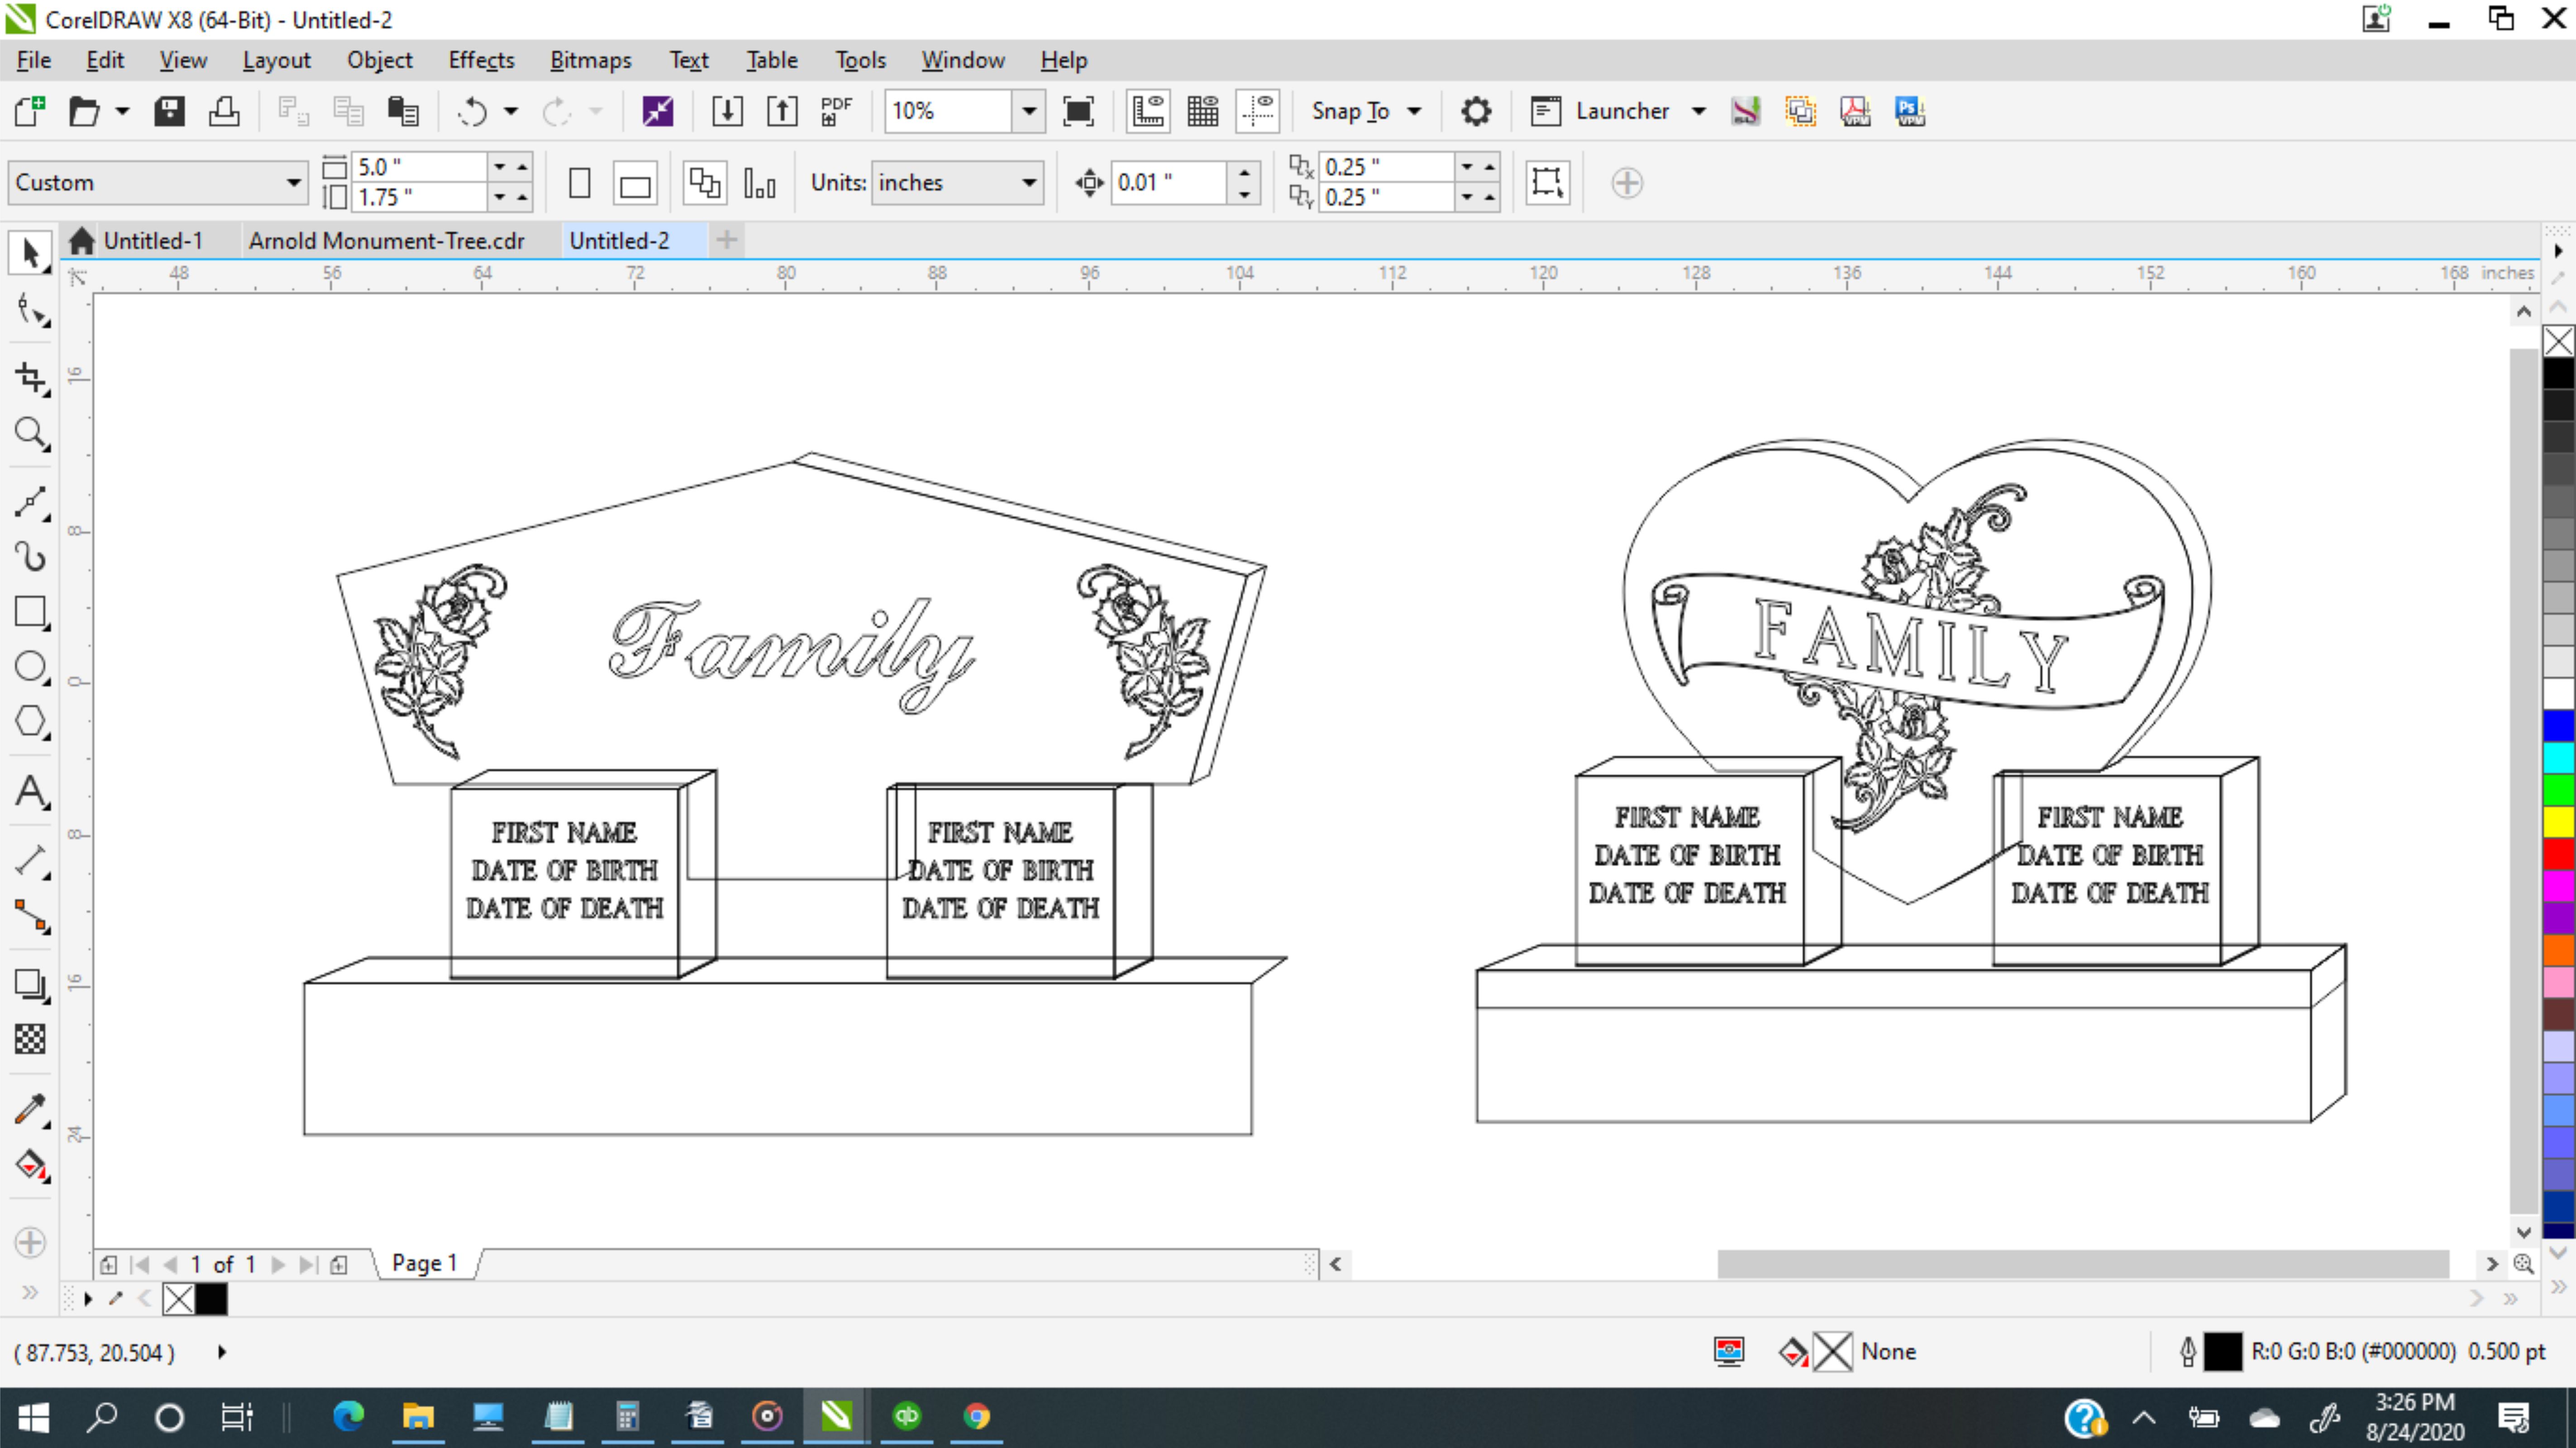Select the Drop Shadow tool

[30, 985]
